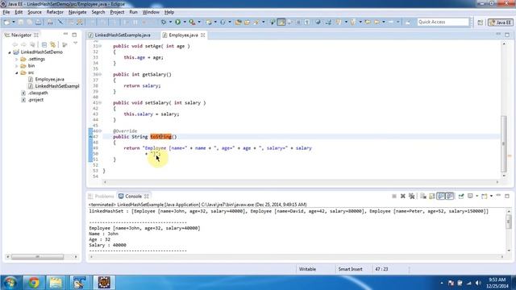Click the green Run button
516x290 pixels.
pyautogui.click(x=177, y=22)
